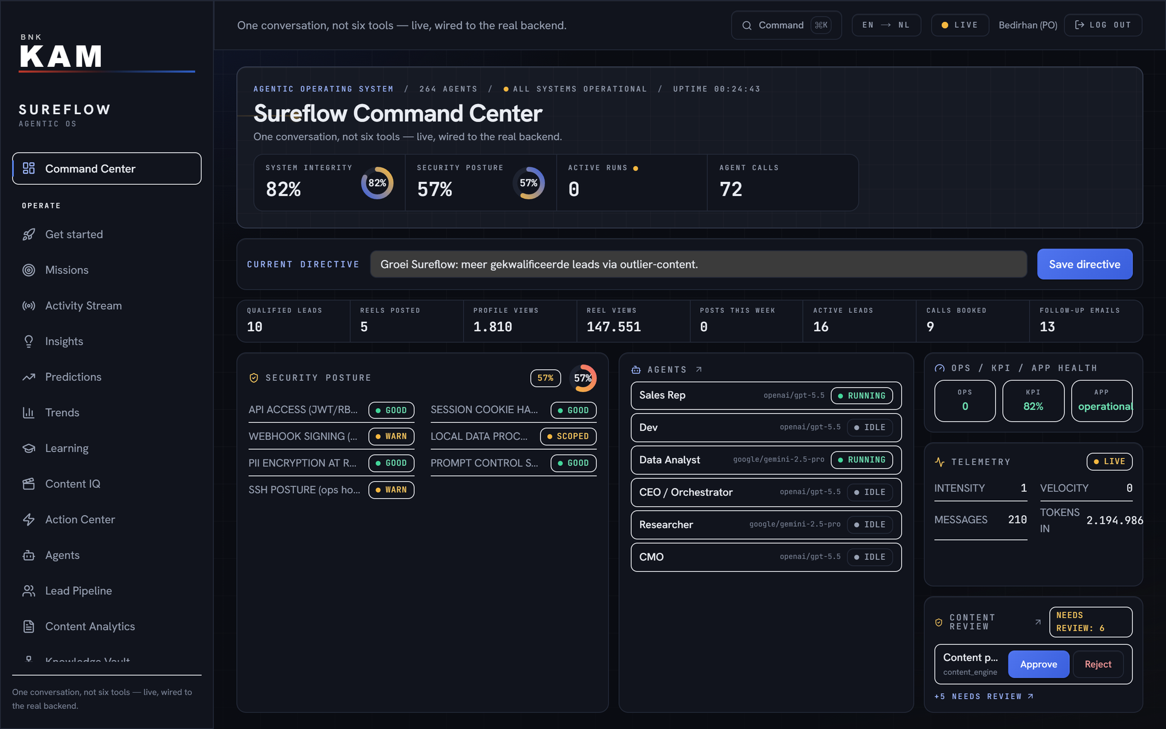Click the System Integrity 82% ring gauge
Viewport: 1166px width, 729px height.
[377, 183]
